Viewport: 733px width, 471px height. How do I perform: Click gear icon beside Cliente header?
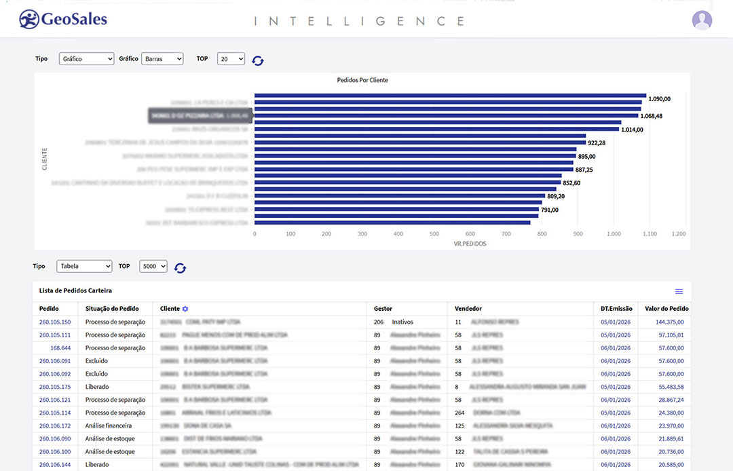click(185, 309)
